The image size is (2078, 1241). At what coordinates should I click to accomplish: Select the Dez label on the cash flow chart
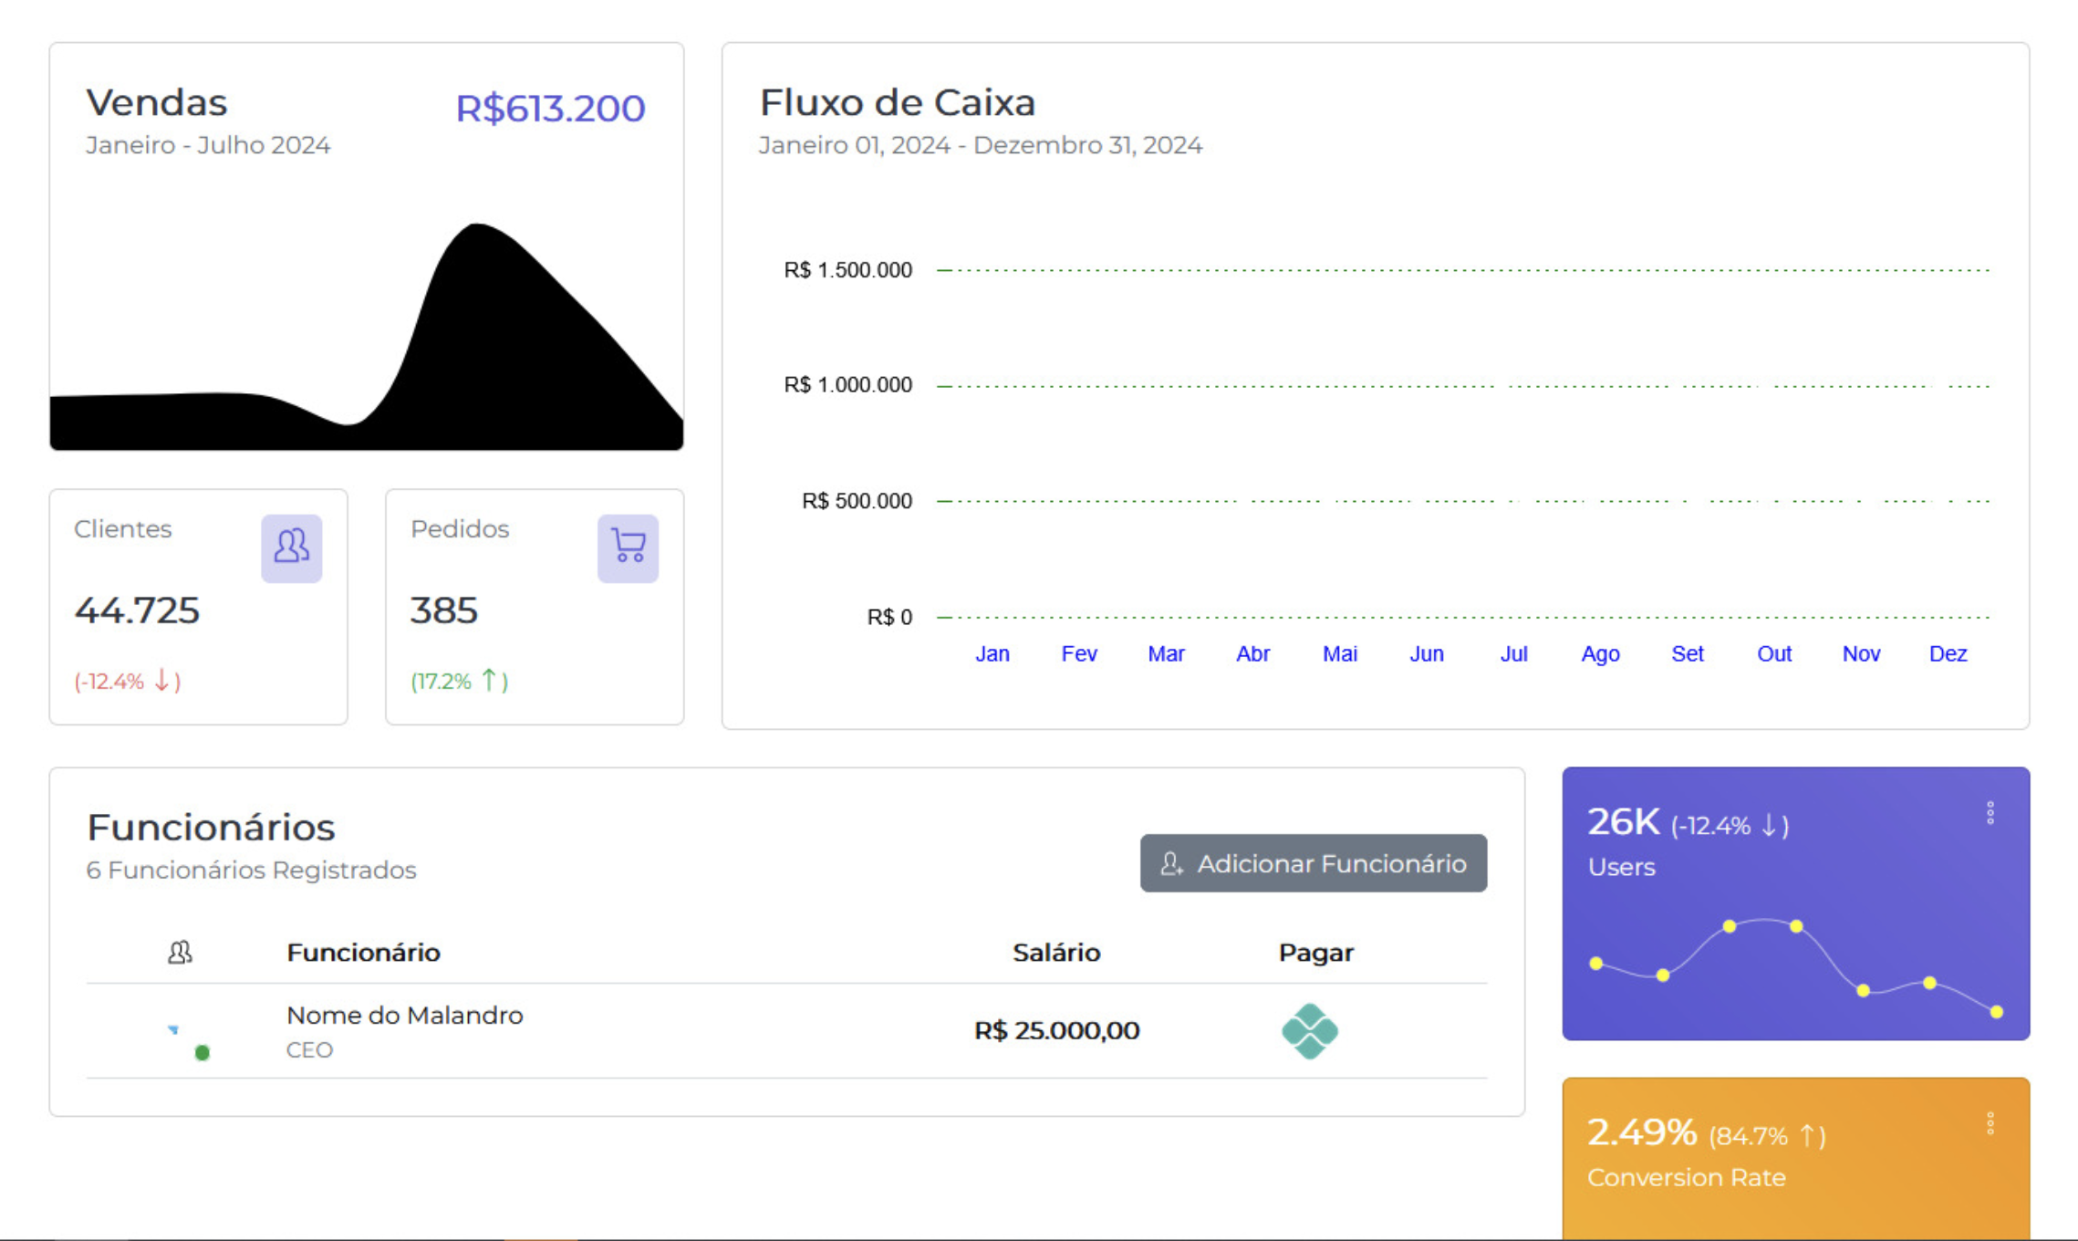tap(1947, 653)
